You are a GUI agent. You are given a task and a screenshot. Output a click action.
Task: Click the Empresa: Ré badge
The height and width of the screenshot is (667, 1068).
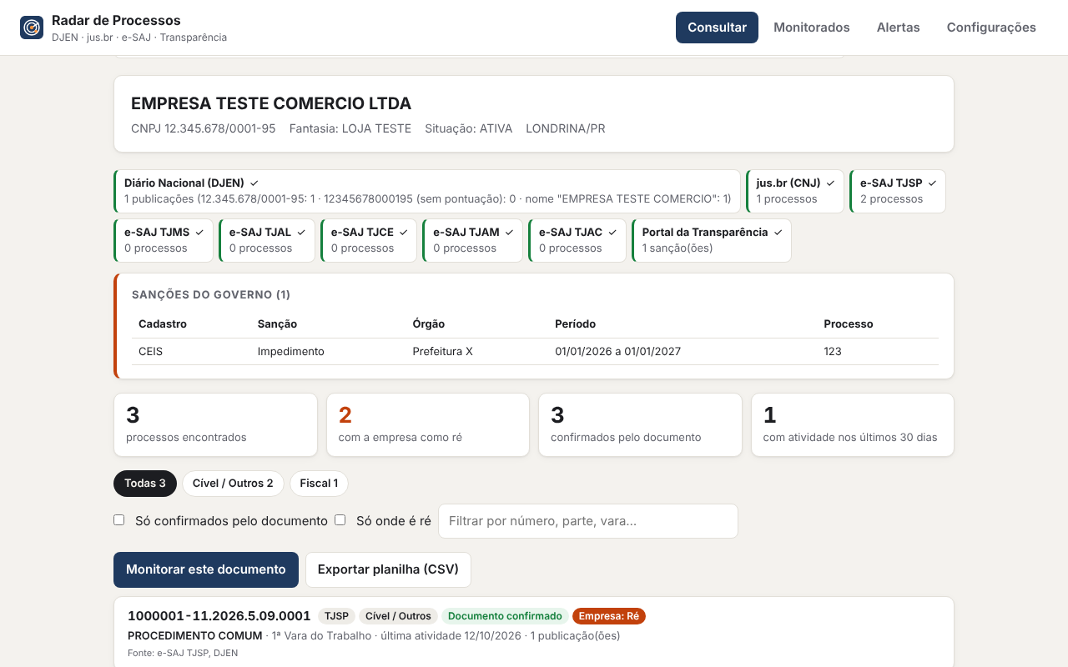609,616
